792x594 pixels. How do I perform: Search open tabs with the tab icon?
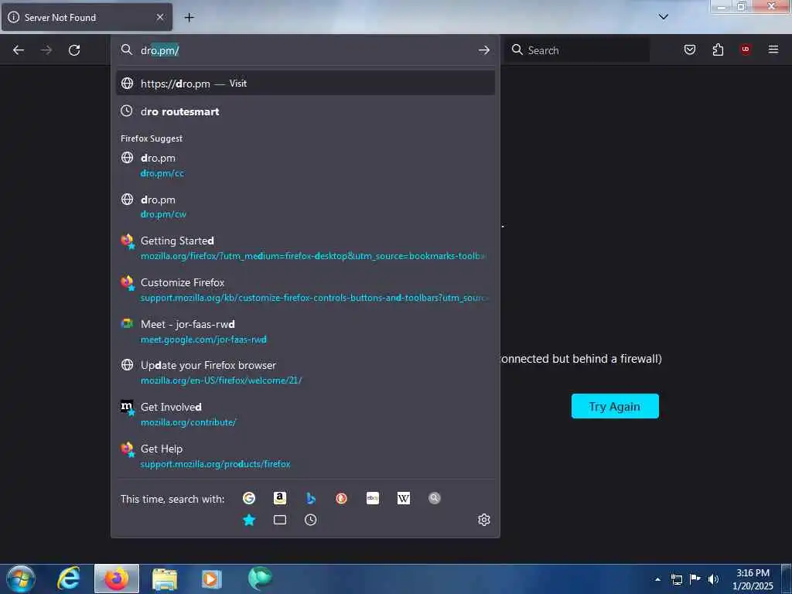[280, 520]
